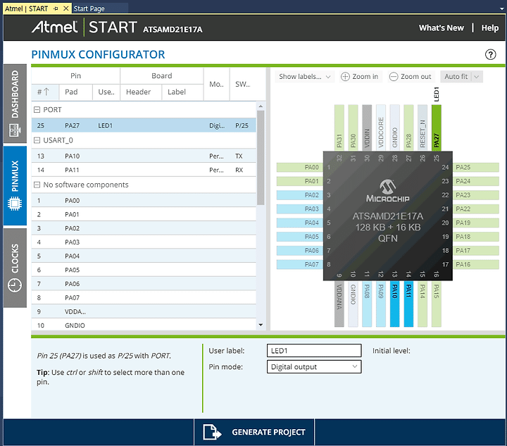Click the PA15 pin on chip diagram
Screen dimensions: 507x446
point(436,304)
